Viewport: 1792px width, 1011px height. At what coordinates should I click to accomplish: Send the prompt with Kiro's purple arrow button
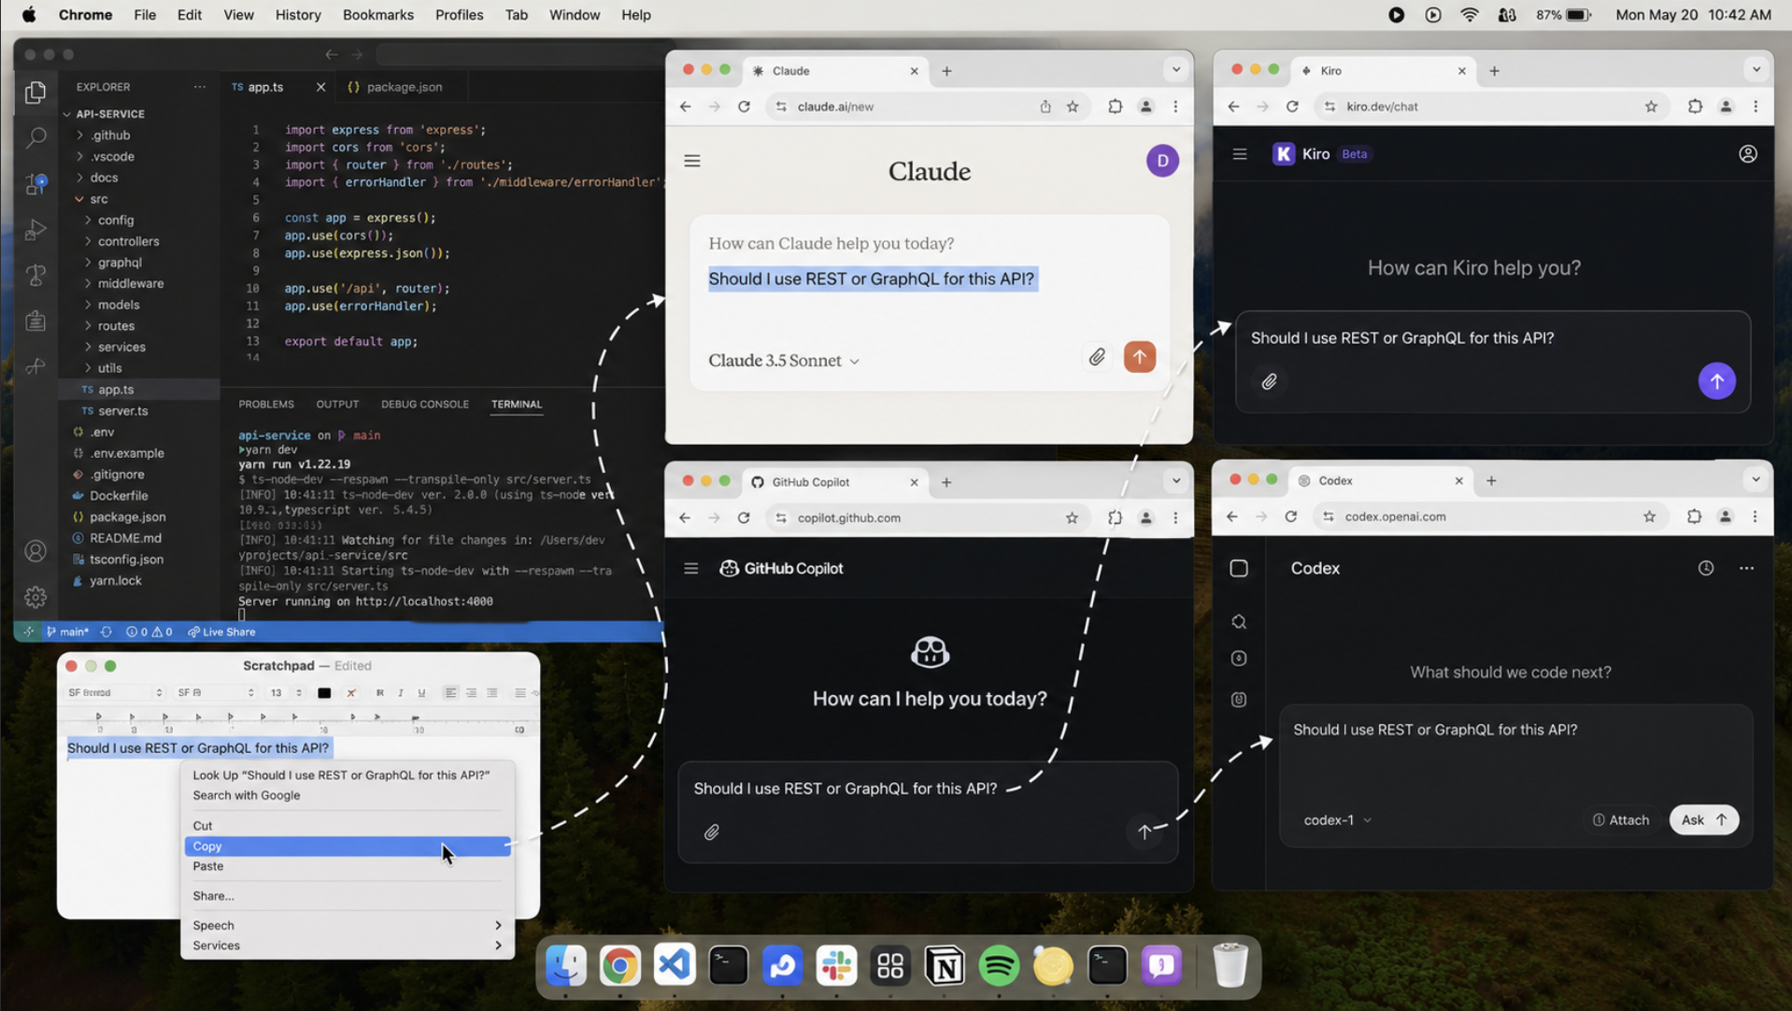click(x=1716, y=381)
